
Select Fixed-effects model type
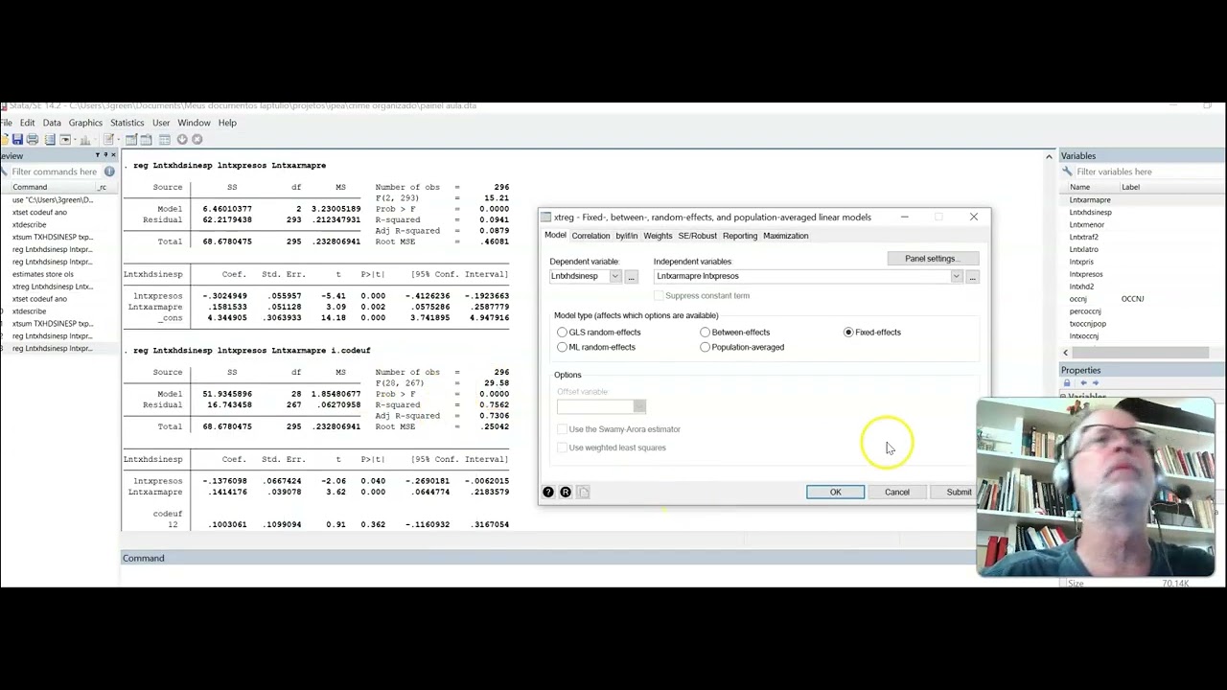(x=848, y=333)
